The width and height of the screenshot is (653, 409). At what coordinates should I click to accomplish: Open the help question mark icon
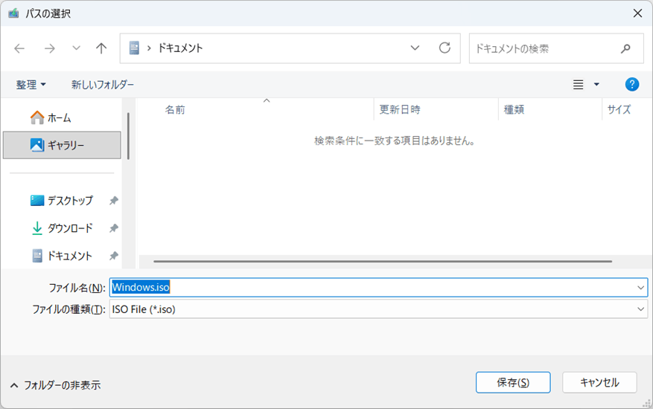pyautogui.click(x=632, y=85)
